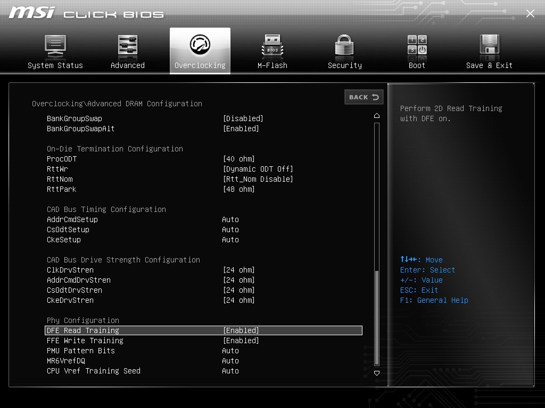
Task: Select the ProcODT setting label
Action: (x=62, y=159)
